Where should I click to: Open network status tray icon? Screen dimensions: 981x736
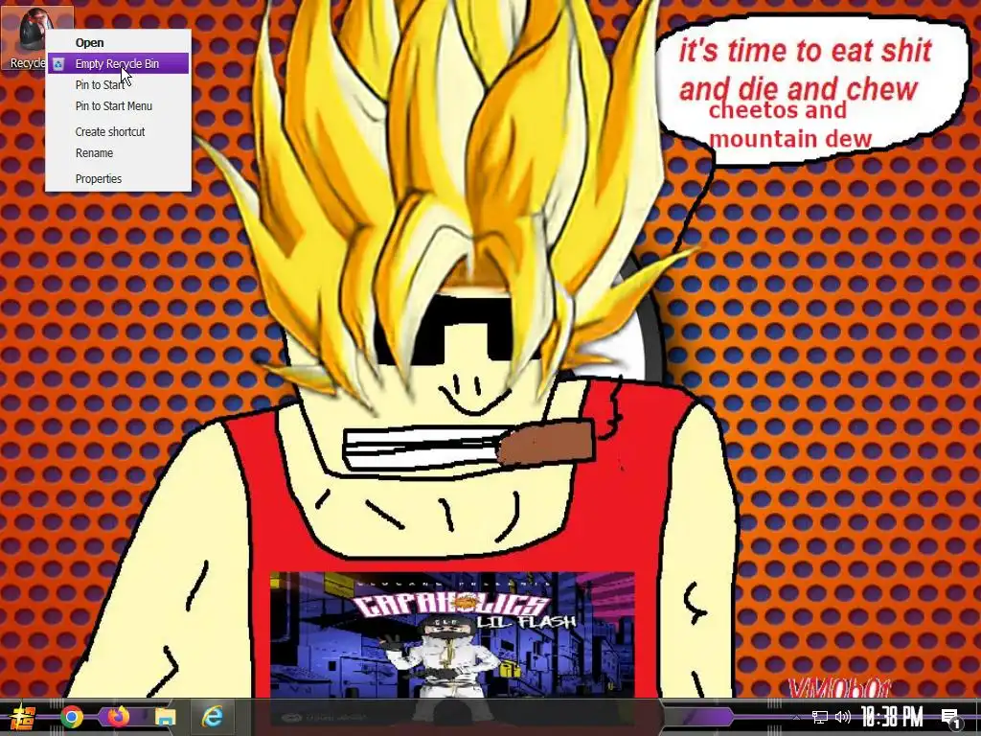tap(820, 717)
